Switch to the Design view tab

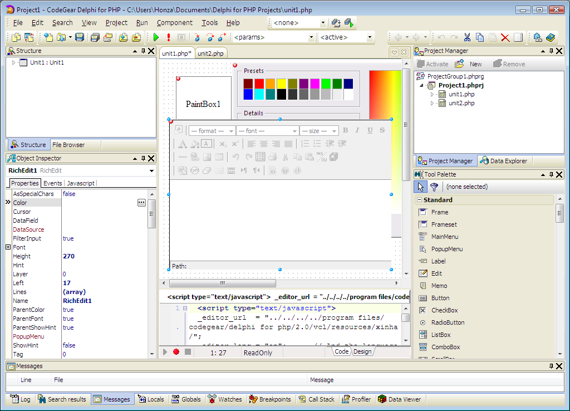362,351
